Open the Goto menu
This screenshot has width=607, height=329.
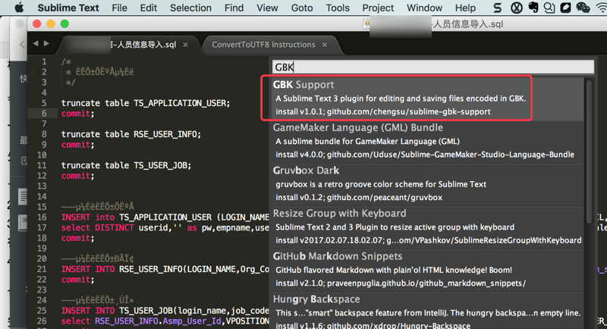tap(301, 8)
